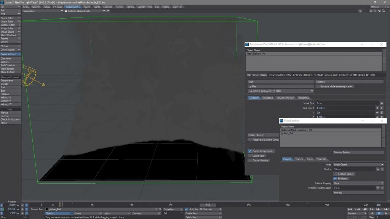
Task: Click the envelope (E) icon beside Grid Size X
Action: pos(381,108)
